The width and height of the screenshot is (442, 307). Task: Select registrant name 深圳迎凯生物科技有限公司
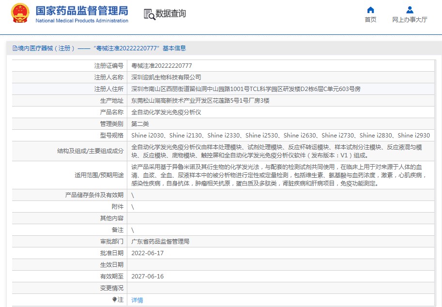166,77
